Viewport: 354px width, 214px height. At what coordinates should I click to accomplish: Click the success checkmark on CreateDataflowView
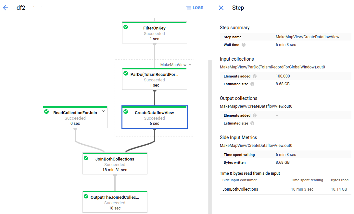pos(126,112)
